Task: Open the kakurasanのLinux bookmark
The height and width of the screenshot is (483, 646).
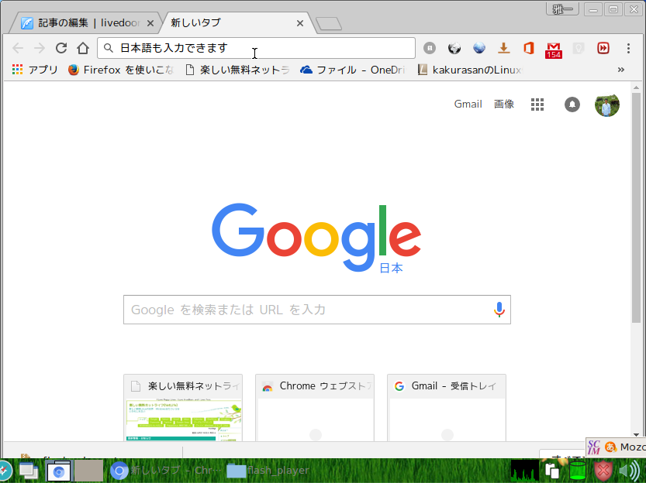Action: click(x=470, y=70)
